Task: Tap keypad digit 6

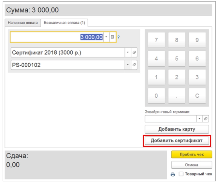Action: (x=197, y=59)
